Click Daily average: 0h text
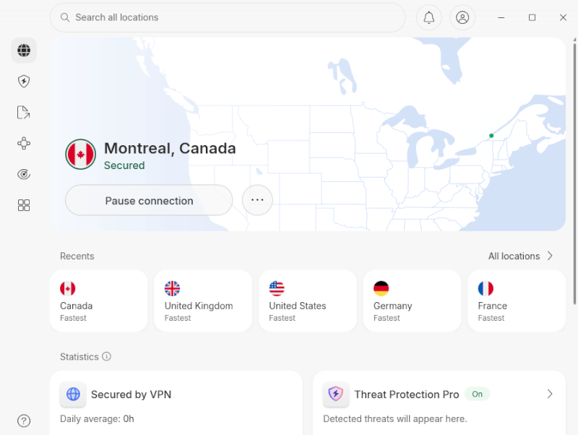The height and width of the screenshot is (435, 578). 97,419
